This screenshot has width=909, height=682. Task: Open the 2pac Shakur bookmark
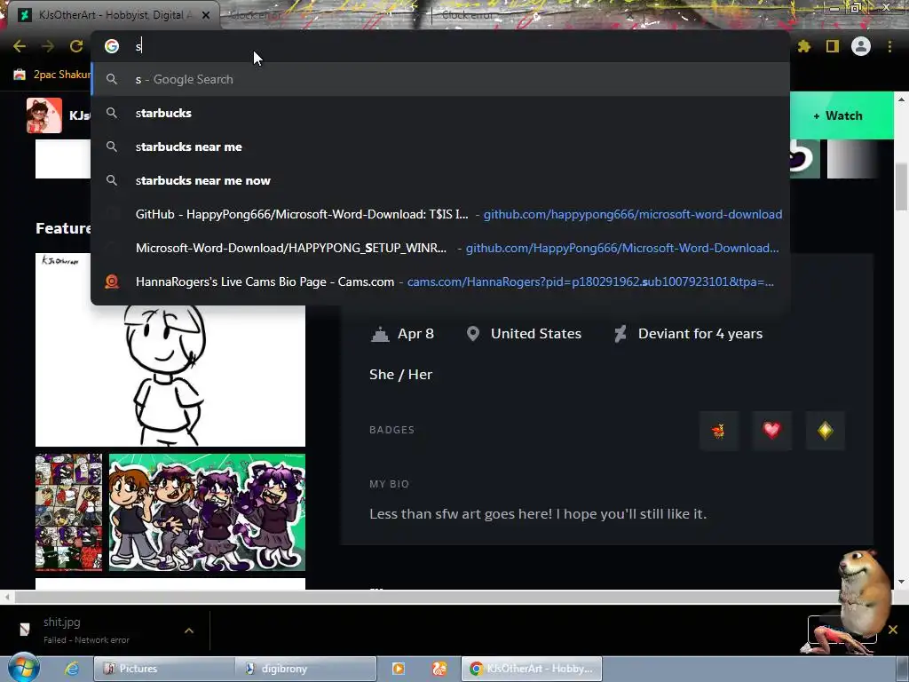click(52, 75)
